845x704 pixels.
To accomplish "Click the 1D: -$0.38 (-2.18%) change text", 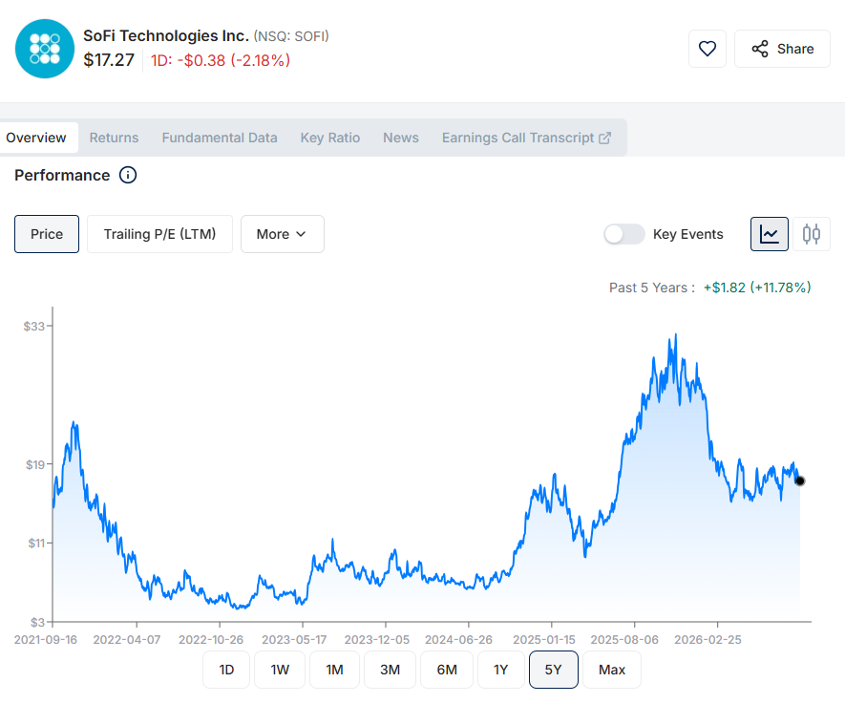I will point(220,60).
